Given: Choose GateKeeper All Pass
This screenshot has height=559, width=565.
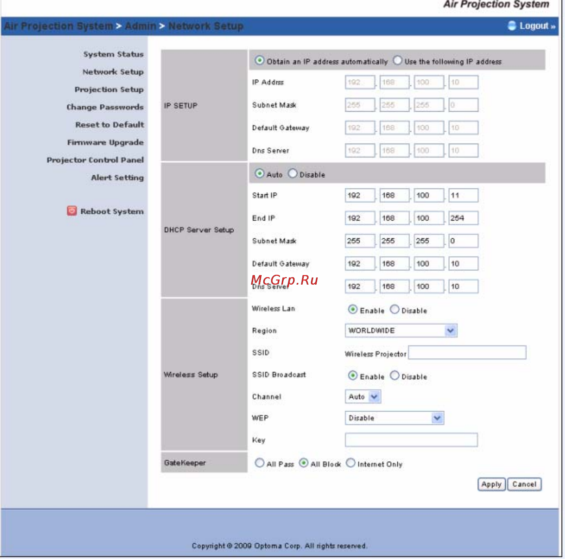Looking at the screenshot, I should click(260, 463).
